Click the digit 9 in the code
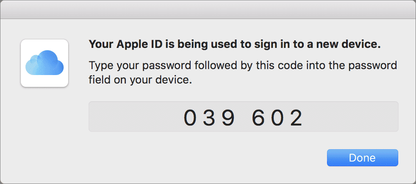Screen dimensions: 416x184 point(229,117)
